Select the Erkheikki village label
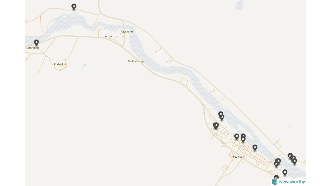The width and height of the screenshot is (331, 186). pyautogui.click(x=60, y=64)
